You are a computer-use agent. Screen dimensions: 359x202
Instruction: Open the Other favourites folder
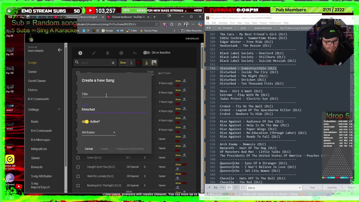point(192,31)
